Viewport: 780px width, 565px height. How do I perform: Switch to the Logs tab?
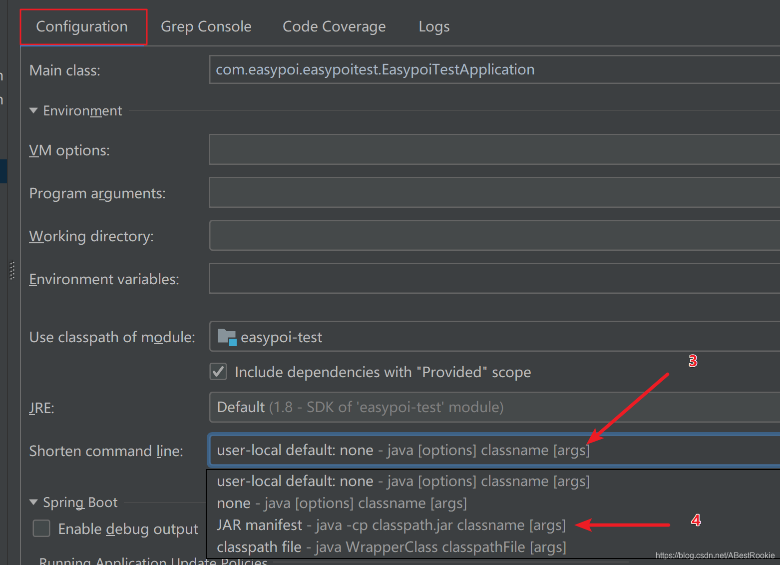pyautogui.click(x=434, y=26)
